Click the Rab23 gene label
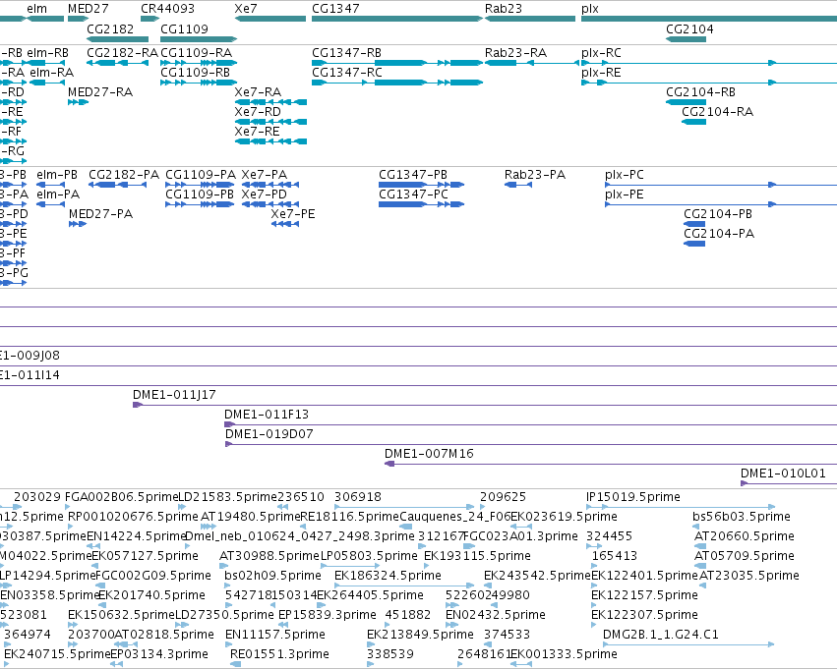Image resolution: width=837 pixels, height=669 pixels. tap(504, 9)
